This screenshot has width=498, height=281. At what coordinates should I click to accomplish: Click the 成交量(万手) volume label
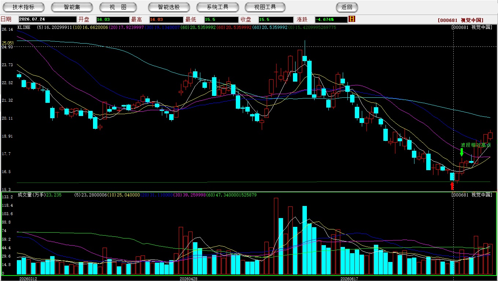point(32,195)
